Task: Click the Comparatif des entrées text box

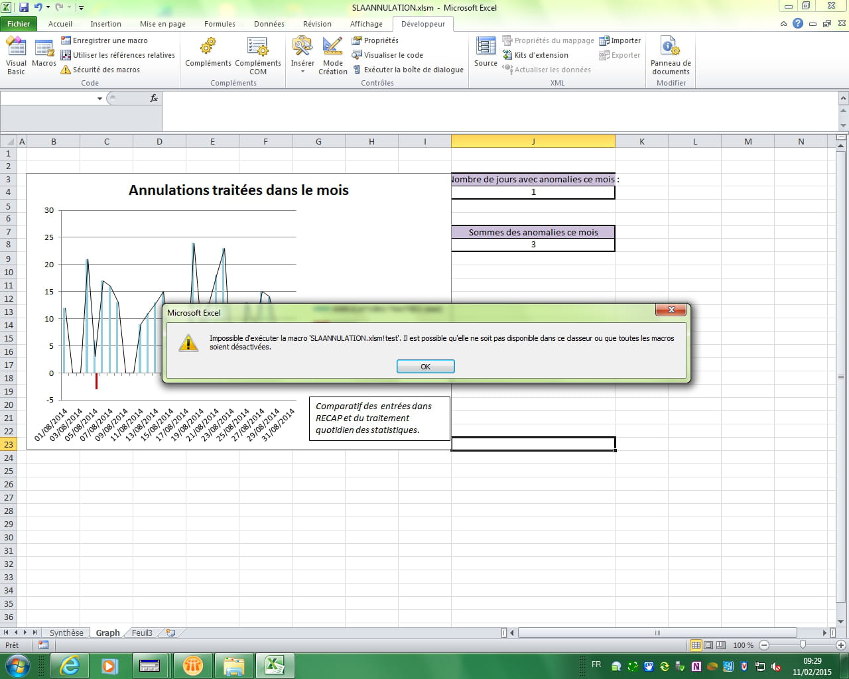Action: click(379, 418)
